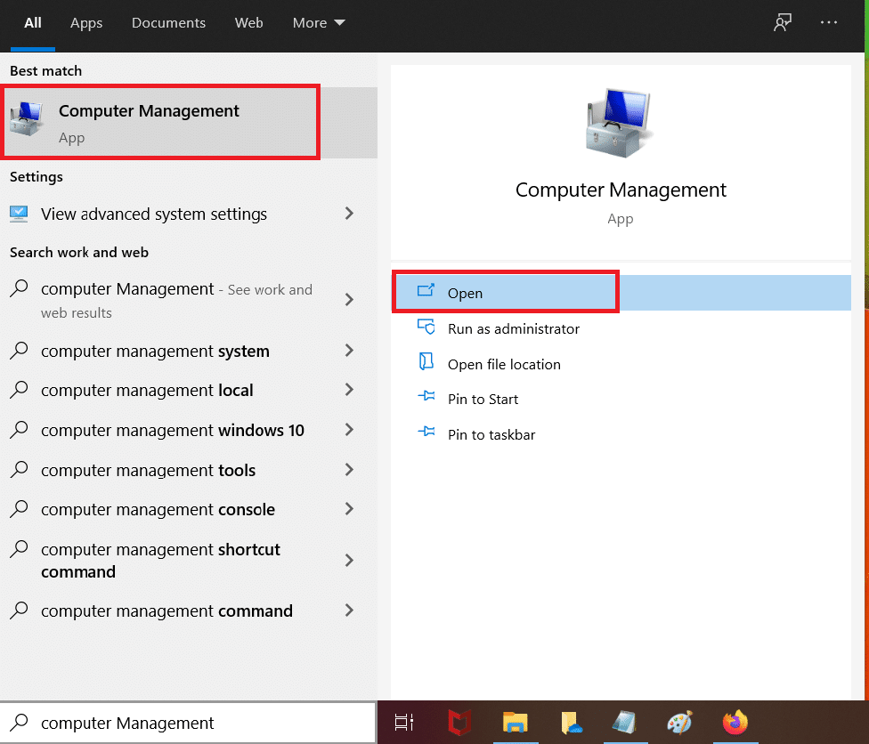
Task: Select the Run as administrator shield icon
Action: (x=425, y=328)
